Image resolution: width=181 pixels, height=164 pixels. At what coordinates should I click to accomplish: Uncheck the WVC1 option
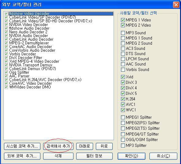(123, 110)
